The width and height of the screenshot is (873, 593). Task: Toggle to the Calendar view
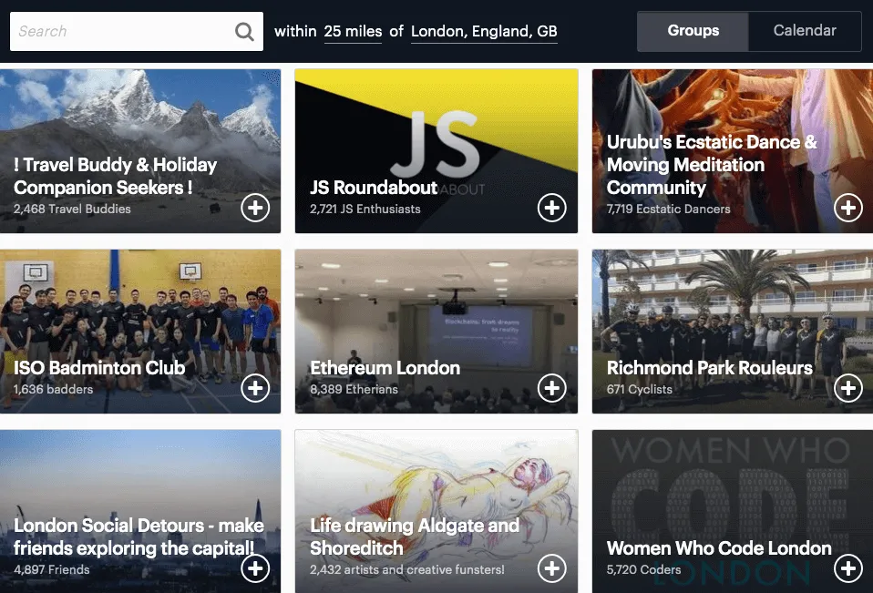tap(804, 30)
